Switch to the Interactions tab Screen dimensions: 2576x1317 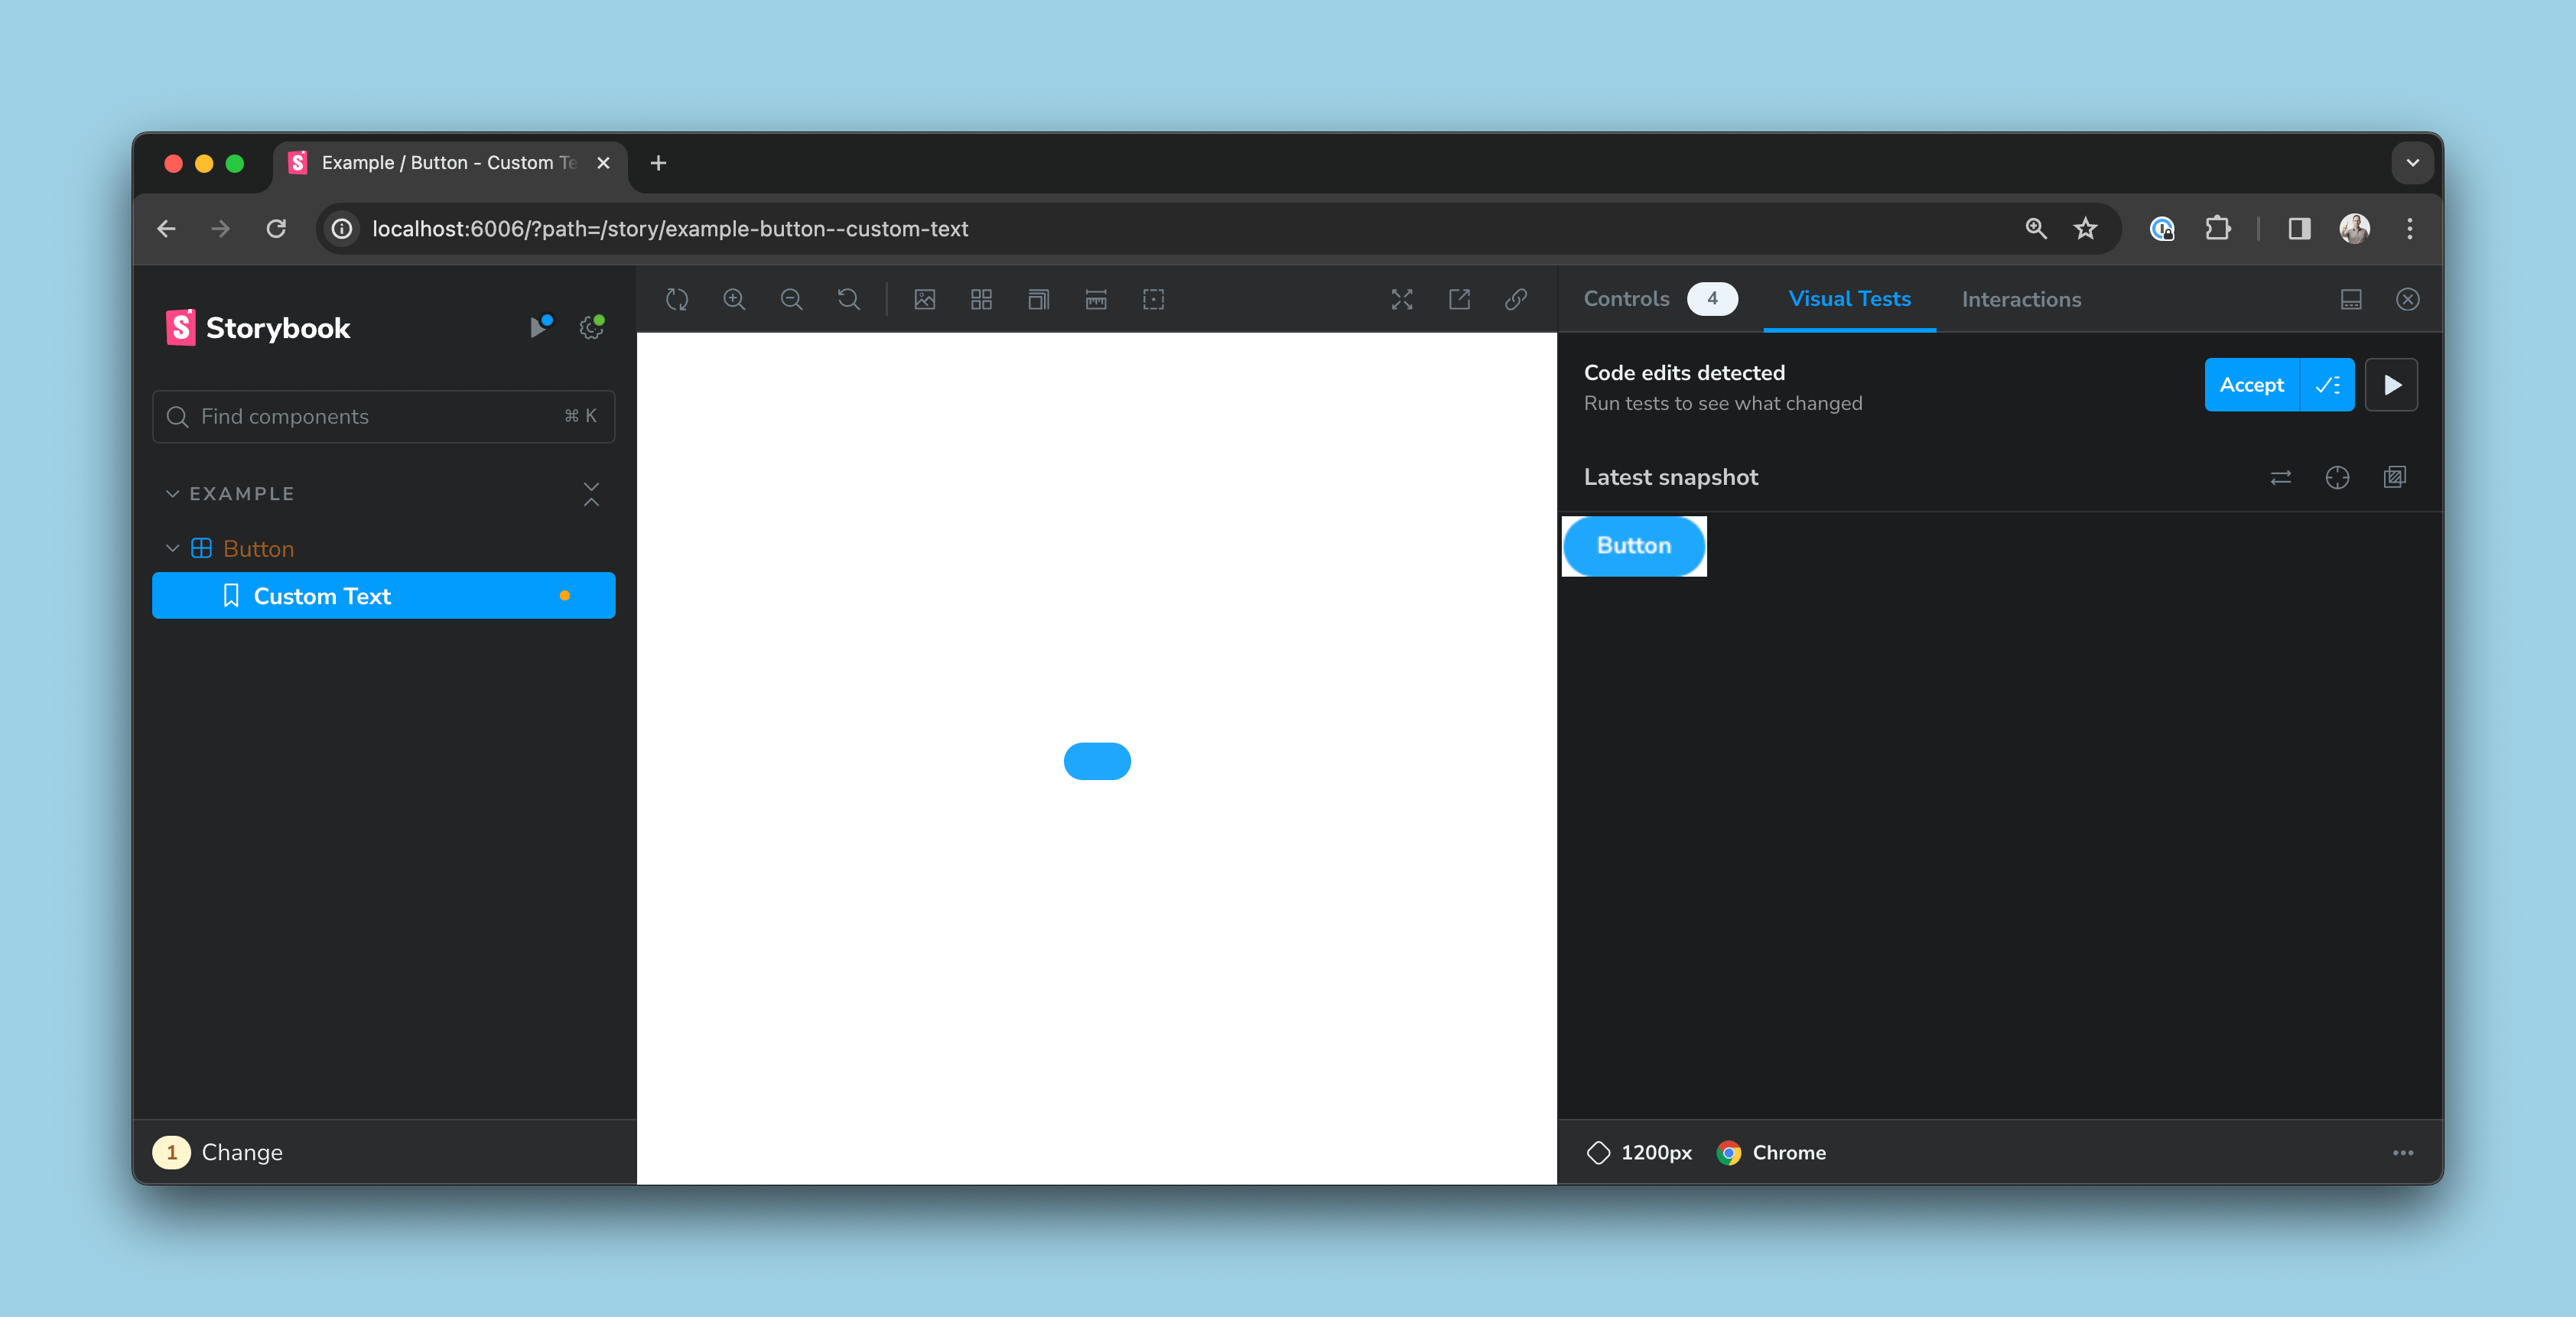point(2020,299)
